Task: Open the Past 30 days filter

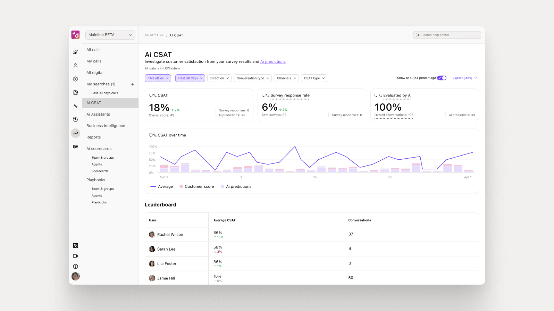Action: (x=190, y=78)
